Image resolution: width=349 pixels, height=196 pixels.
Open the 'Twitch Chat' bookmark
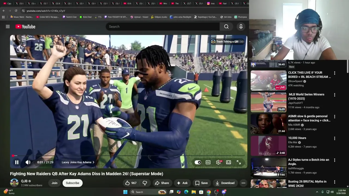[70, 17]
